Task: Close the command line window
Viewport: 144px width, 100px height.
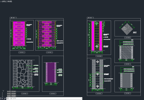Action: pos(2,99)
